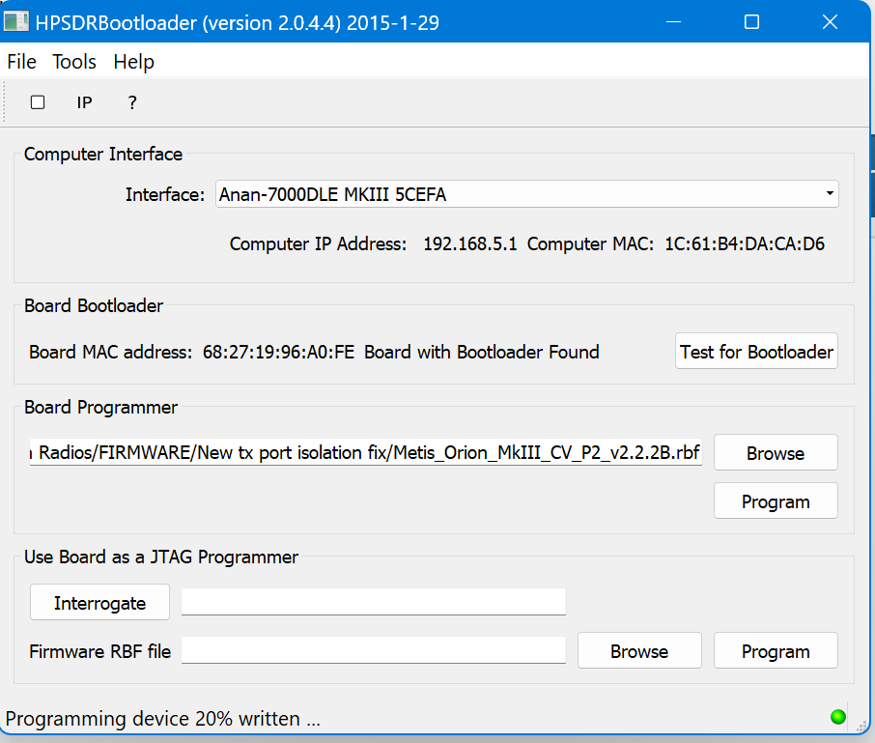Maximize the HPSDRBootloader window
This screenshot has width=875, height=743.
(751, 22)
